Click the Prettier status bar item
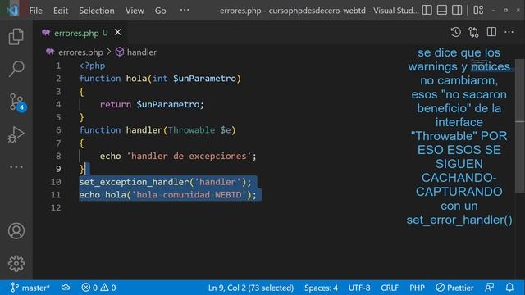This screenshot has width=525, height=295. (454, 288)
